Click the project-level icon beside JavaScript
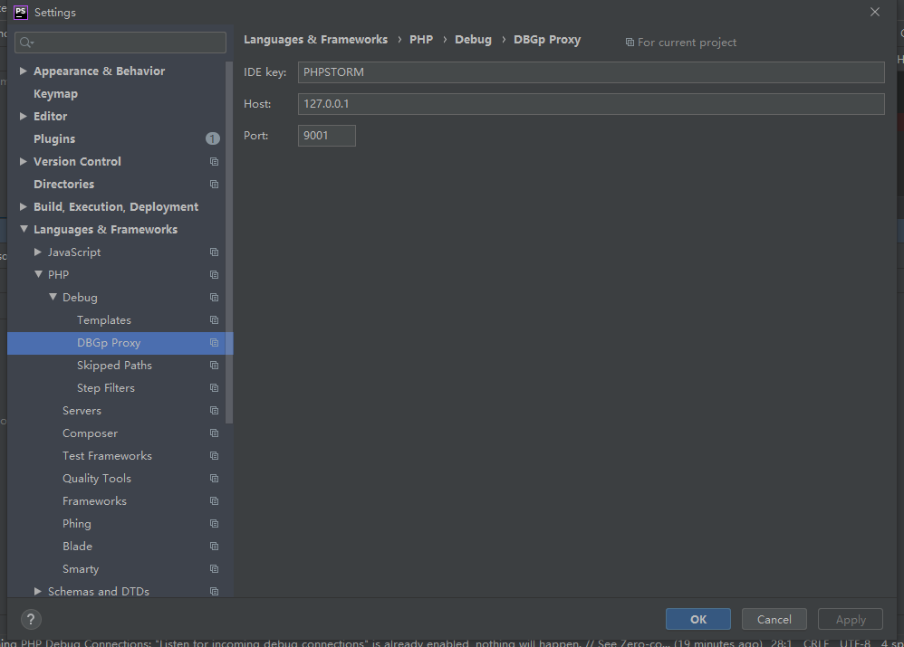Image resolution: width=904 pixels, height=647 pixels. pyautogui.click(x=214, y=252)
